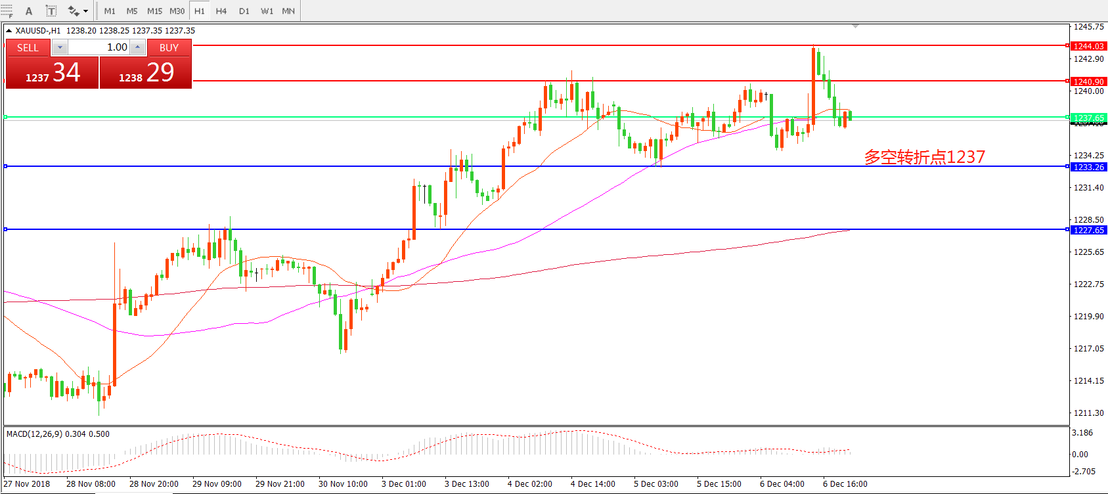Select the MN monthly timeframe
Image resolution: width=1108 pixels, height=494 pixels.
tap(288, 11)
